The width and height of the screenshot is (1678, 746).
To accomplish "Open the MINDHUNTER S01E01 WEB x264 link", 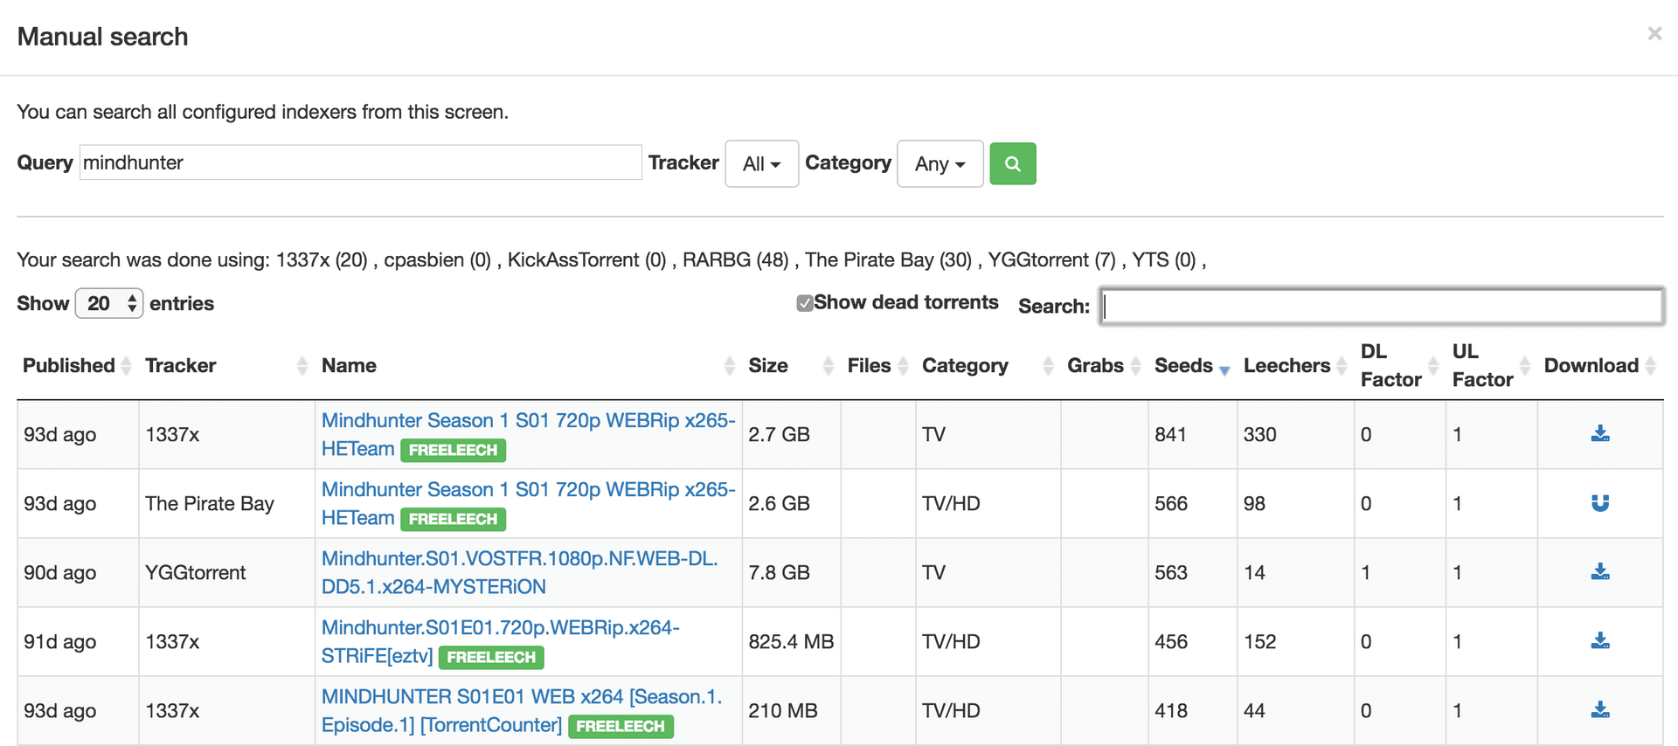I will [521, 697].
